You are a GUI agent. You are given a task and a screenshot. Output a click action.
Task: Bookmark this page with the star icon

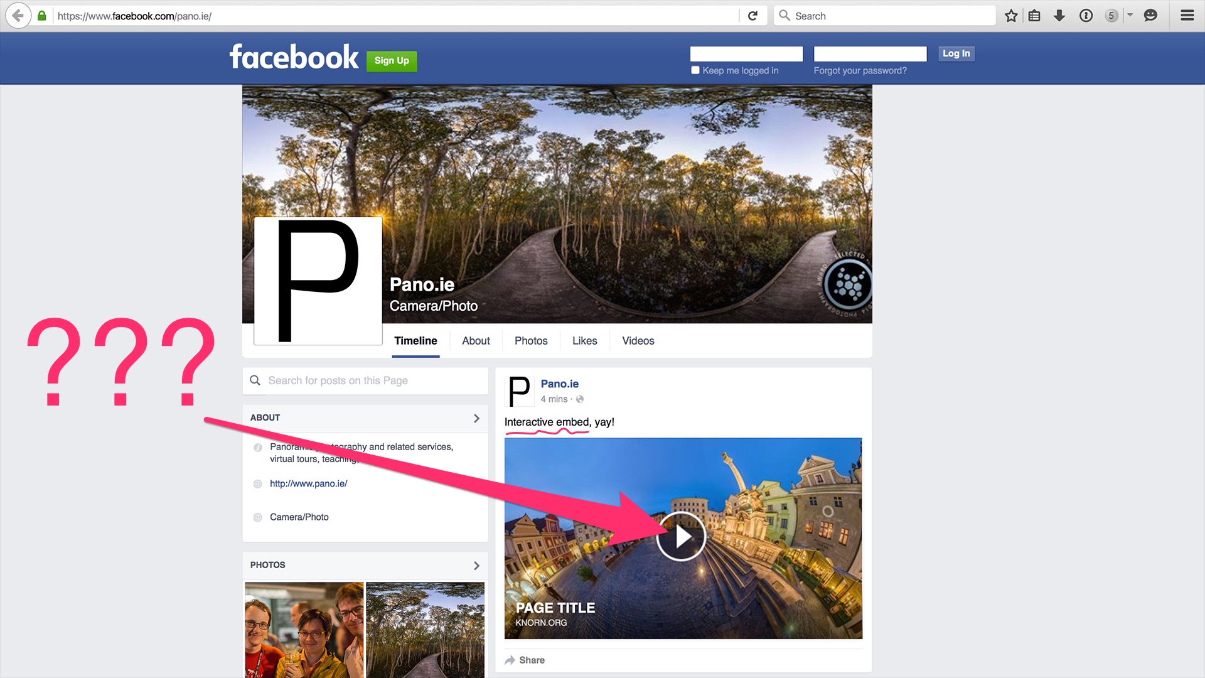pos(1010,16)
